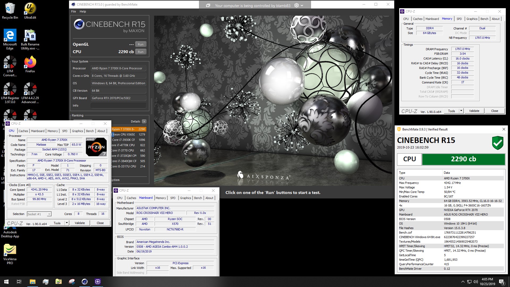Click the Ryzen 7 logo in CPU-Z
510x287 pixels.
click(x=96, y=147)
